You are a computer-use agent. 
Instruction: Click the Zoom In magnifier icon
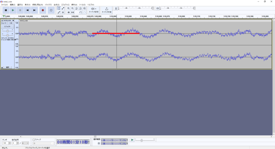pos(68,8)
